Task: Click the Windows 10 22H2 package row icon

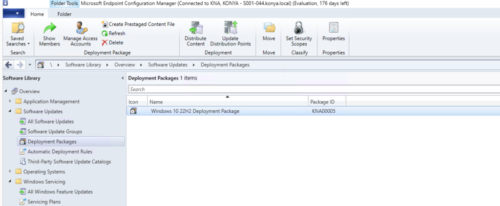Action: [x=133, y=111]
